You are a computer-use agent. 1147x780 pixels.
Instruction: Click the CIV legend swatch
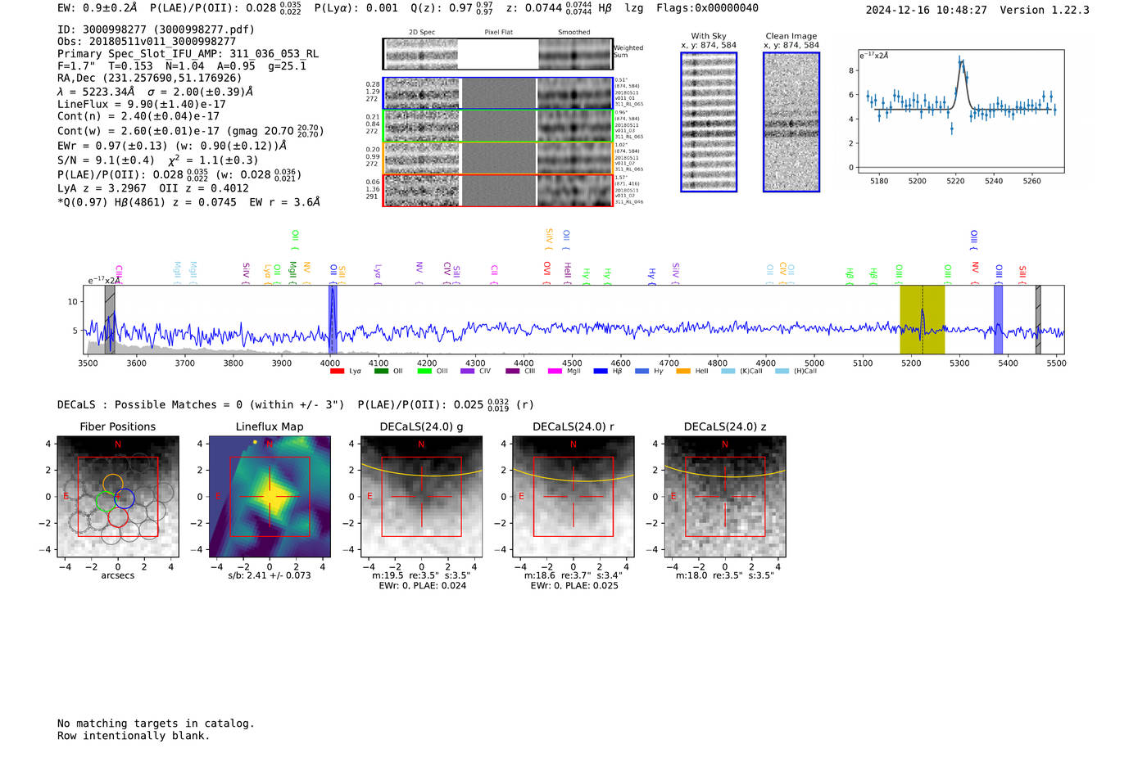click(x=467, y=372)
